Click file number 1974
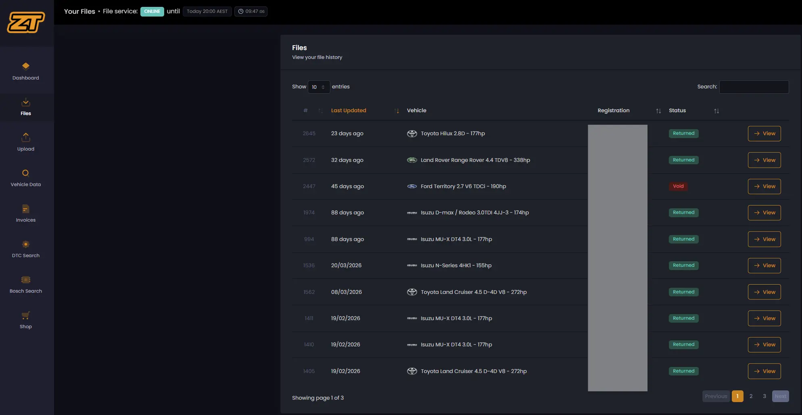The height and width of the screenshot is (415, 802). coord(309,212)
